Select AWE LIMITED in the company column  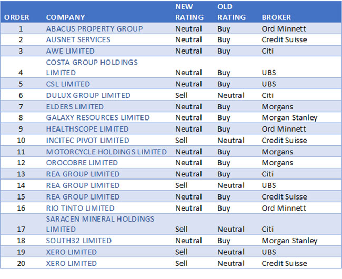pyautogui.click(x=70, y=51)
